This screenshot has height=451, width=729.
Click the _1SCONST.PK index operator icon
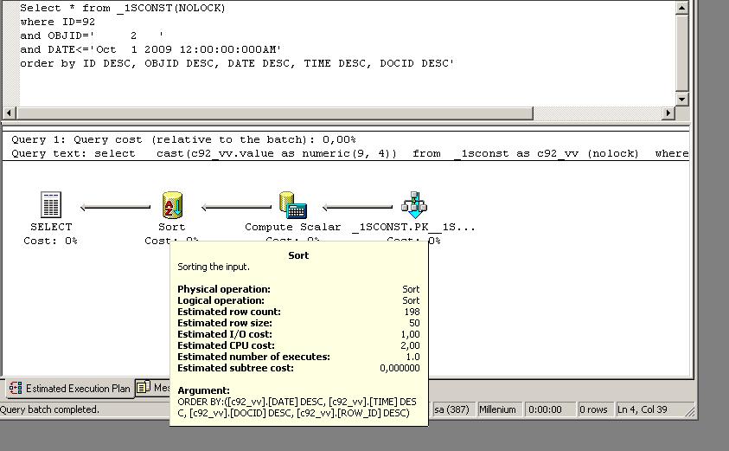(414, 205)
